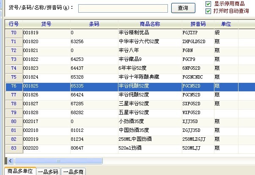Select row header 81
The image size is (255, 175).
click(14, 130)
